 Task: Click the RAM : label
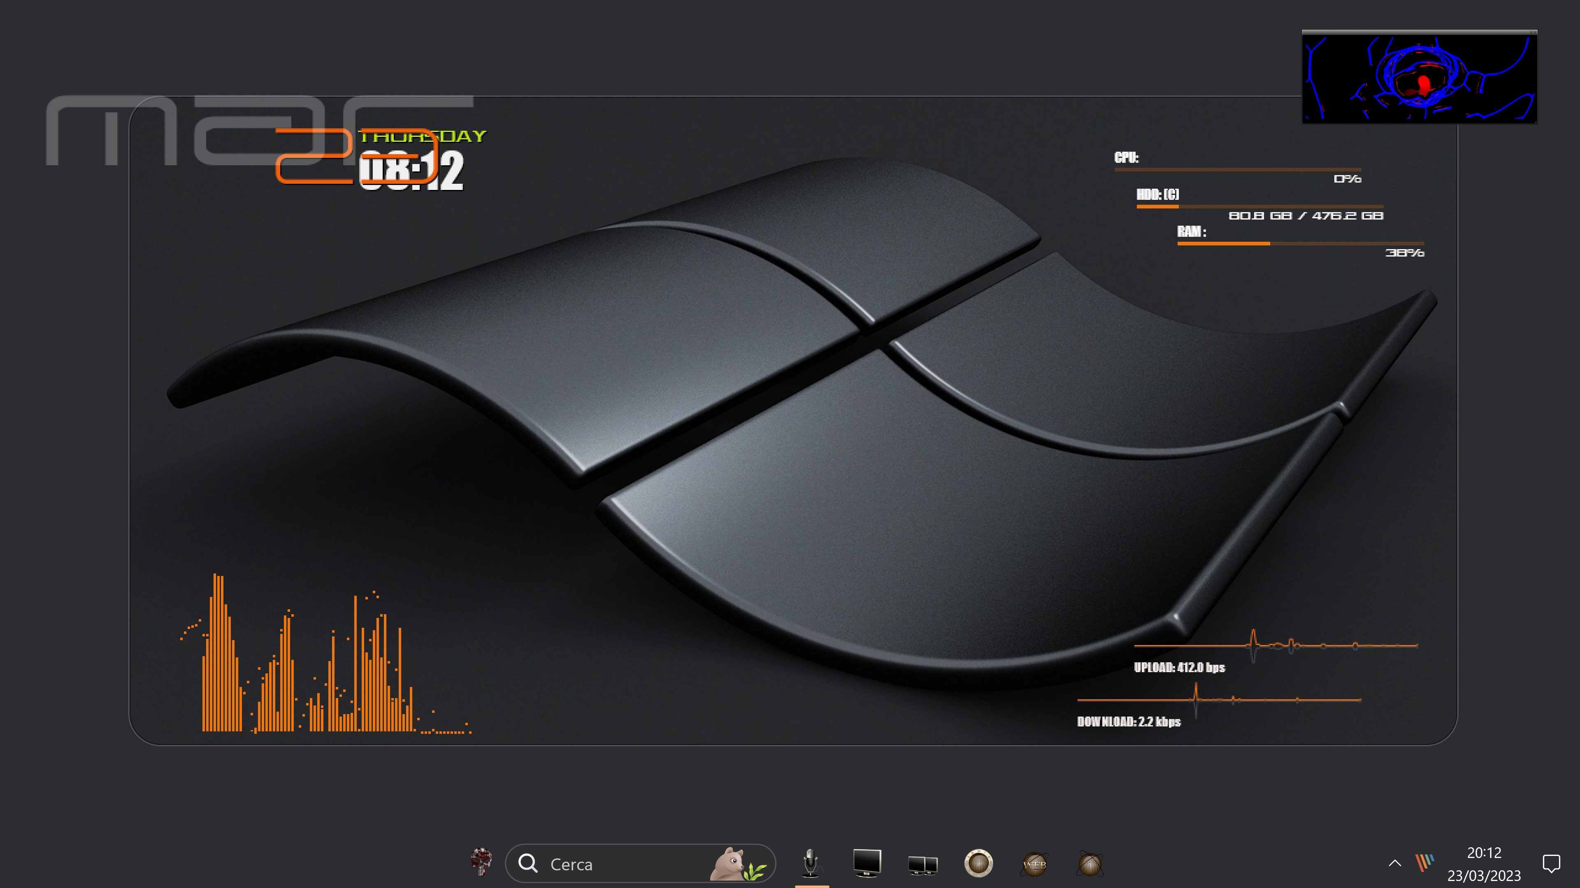point(1192,231)
